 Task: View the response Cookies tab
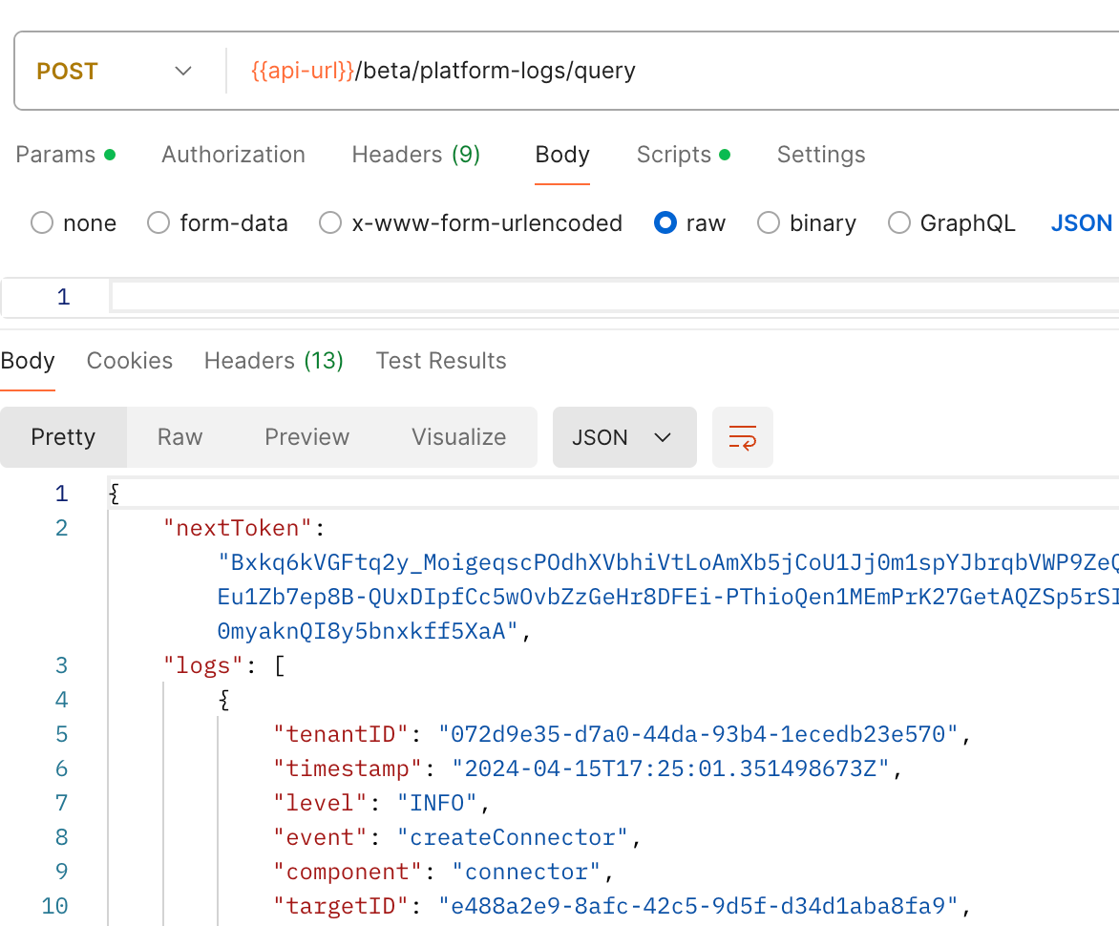click(x=130, y=361)
